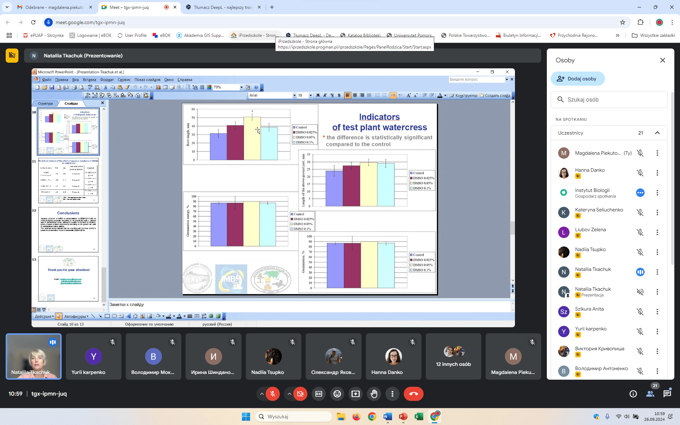This screenshot has width=680, height=425.
Task: Open Google apps grid icon
Action: click(9, 35)
